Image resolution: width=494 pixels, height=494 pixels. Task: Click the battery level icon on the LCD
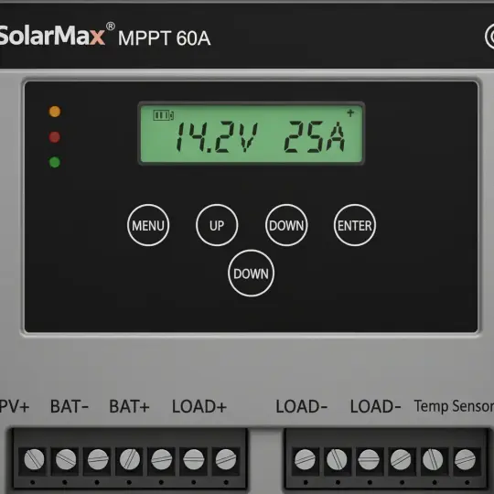163,115
